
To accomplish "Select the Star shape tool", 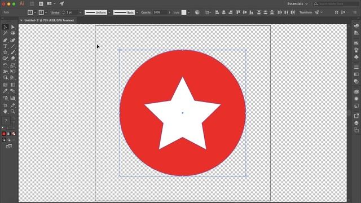I will [5, 52].
